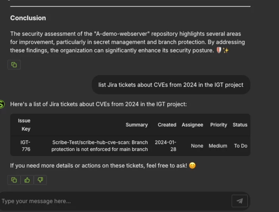This screenshot has width=279, height=212.
Task: Click the 'Conclusion' heading
Action: pos(28,18)
